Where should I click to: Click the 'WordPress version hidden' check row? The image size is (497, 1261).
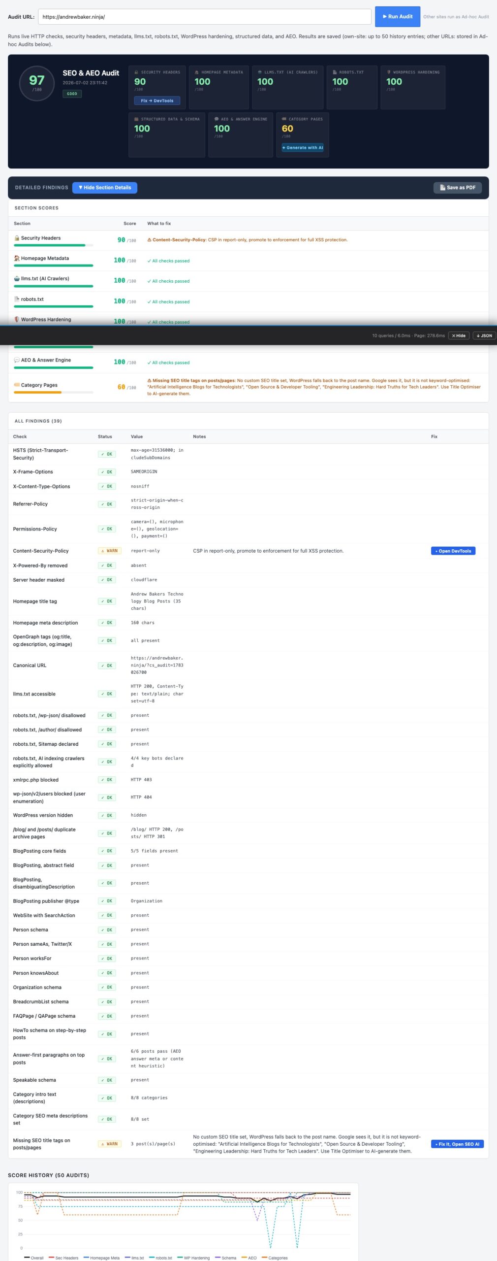tap(248, 815)
